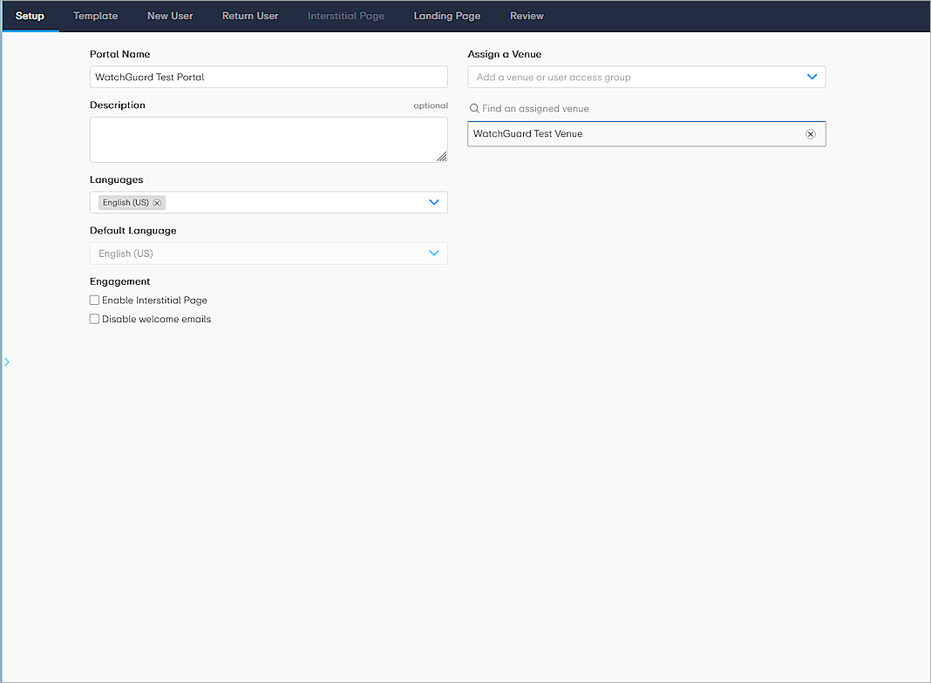Expand the collapsed left sidebar arrow
Image resolution: width=931 pixels, height=683 pixels.
7,361
